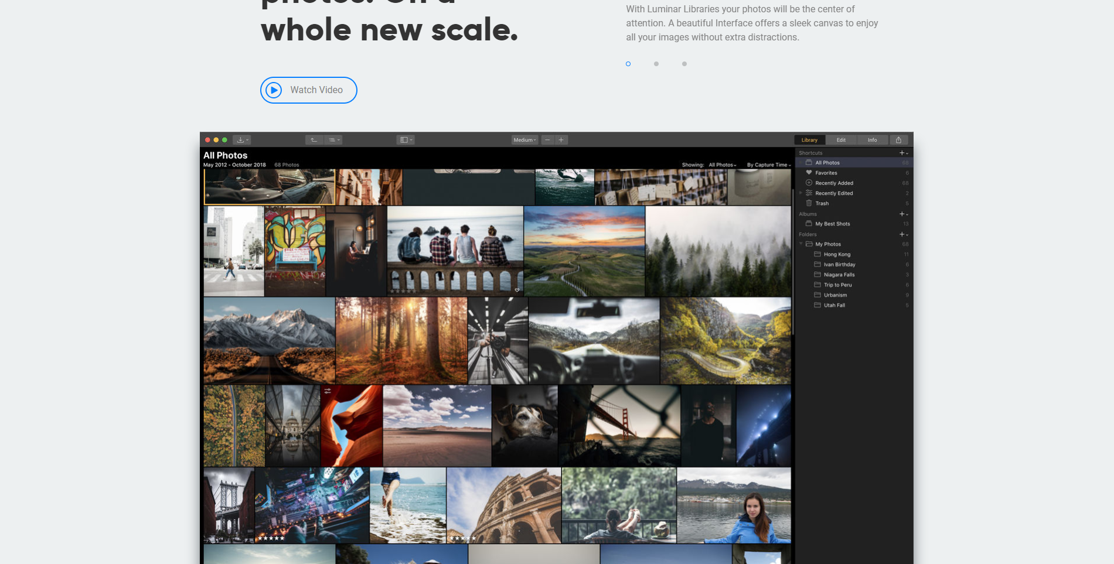
Task: Click the heart badge on friends photo
Action: tap(517, 290)
